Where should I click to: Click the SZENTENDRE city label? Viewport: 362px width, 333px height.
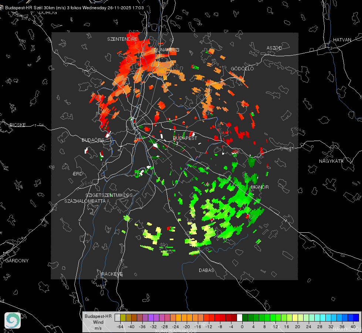pos(122,39)
